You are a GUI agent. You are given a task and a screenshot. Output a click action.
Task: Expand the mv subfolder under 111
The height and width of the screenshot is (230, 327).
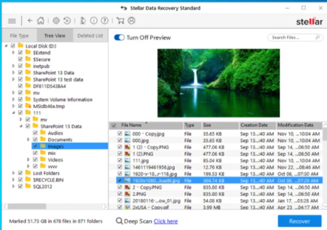21,119
